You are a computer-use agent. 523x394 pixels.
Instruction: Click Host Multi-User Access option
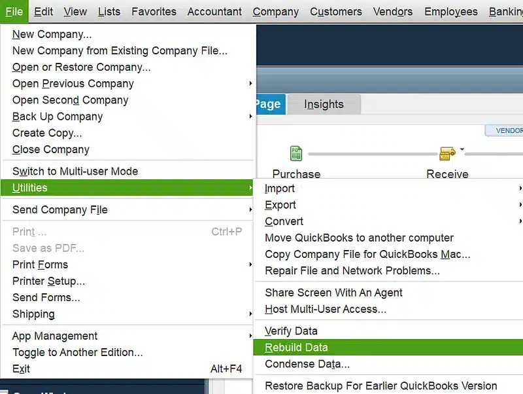click(x=325, y=309)
